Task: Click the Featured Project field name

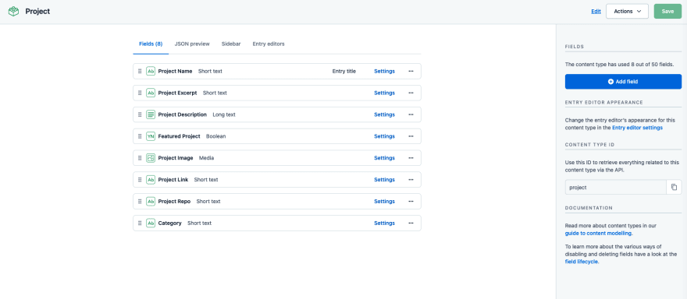Action: tap(180, 136)
